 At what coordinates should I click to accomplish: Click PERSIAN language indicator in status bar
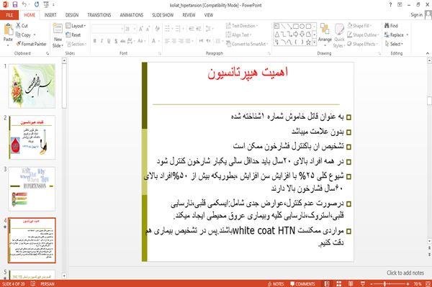click(x=48, y=283)
